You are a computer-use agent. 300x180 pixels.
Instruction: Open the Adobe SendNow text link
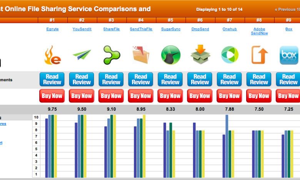point(259,31)
